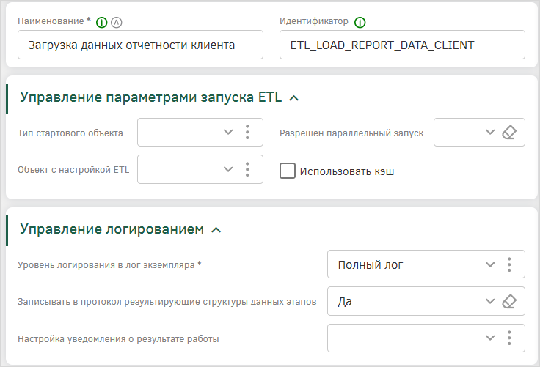Clear Разрешен параллельный запуск with eraser icon
This screenshot has height=367, width=540.
509,133
